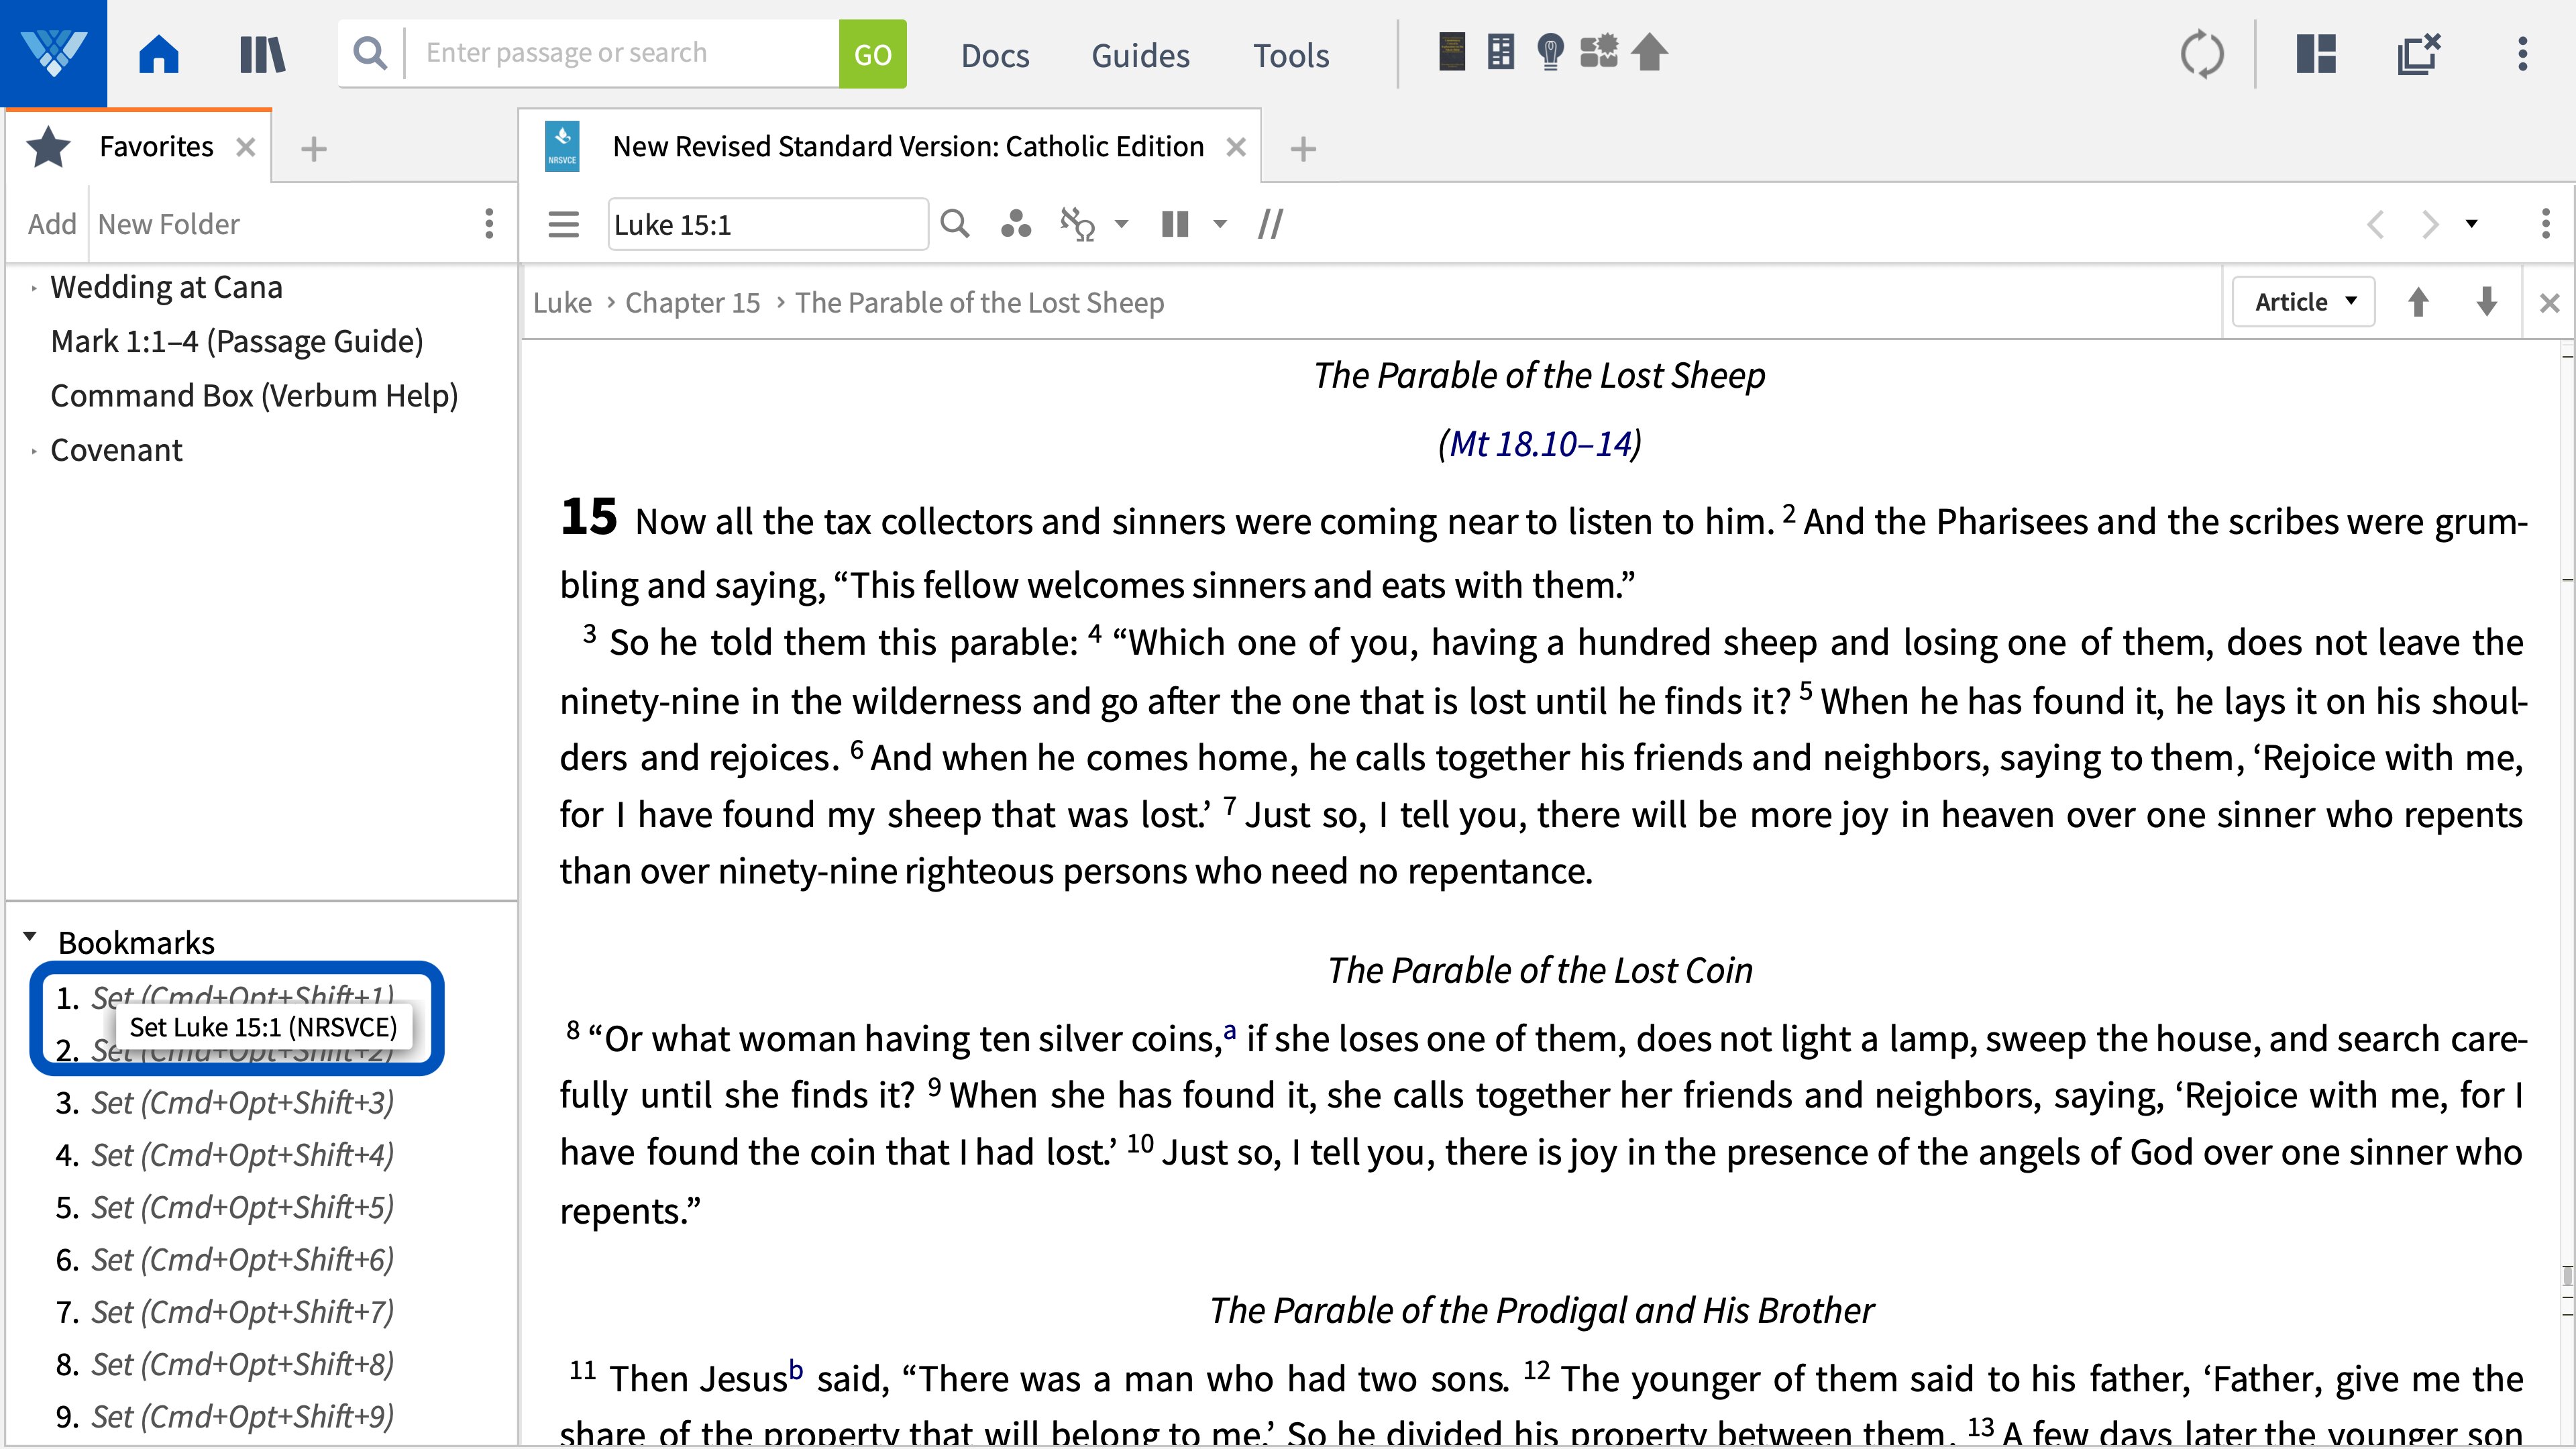Click the dark book shortcut icon
Screen dimensions: 2576x1449
click(x=1452, y=52)
